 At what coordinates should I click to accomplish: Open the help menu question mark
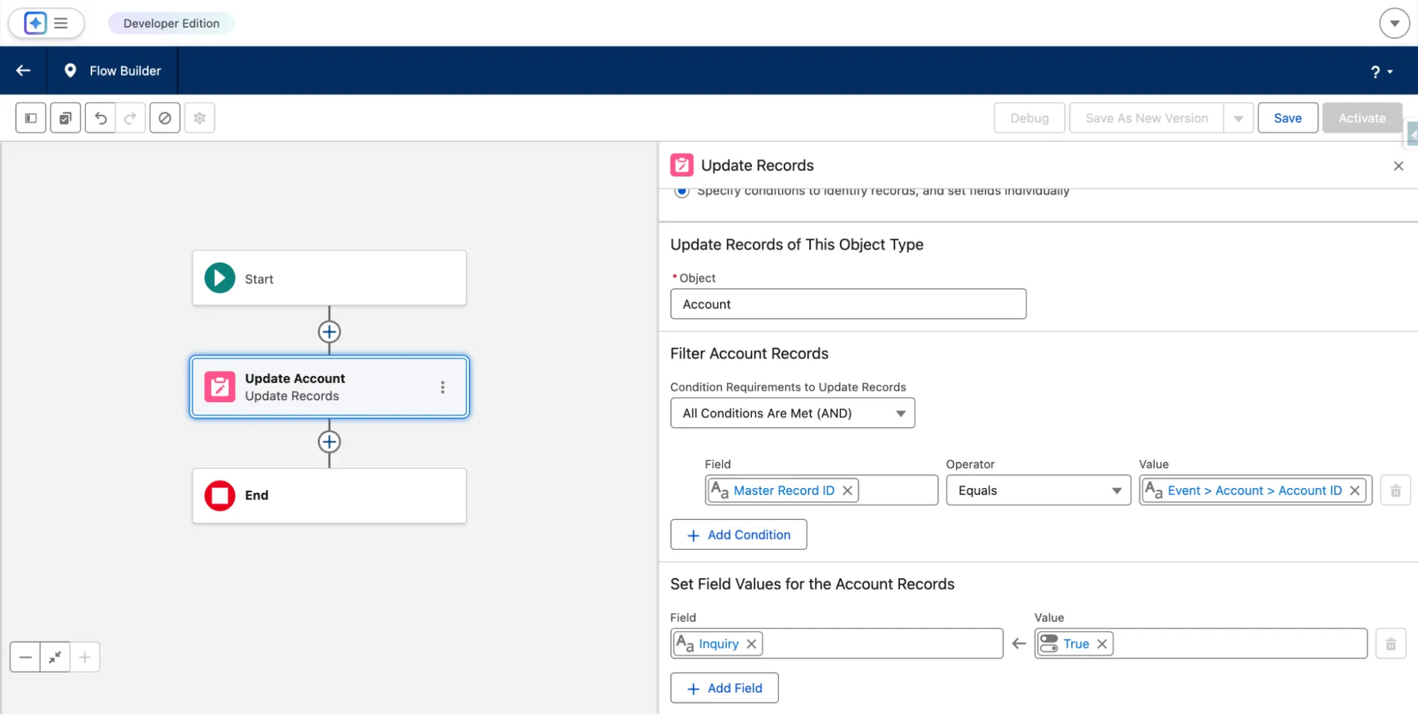coord(1380,72)
